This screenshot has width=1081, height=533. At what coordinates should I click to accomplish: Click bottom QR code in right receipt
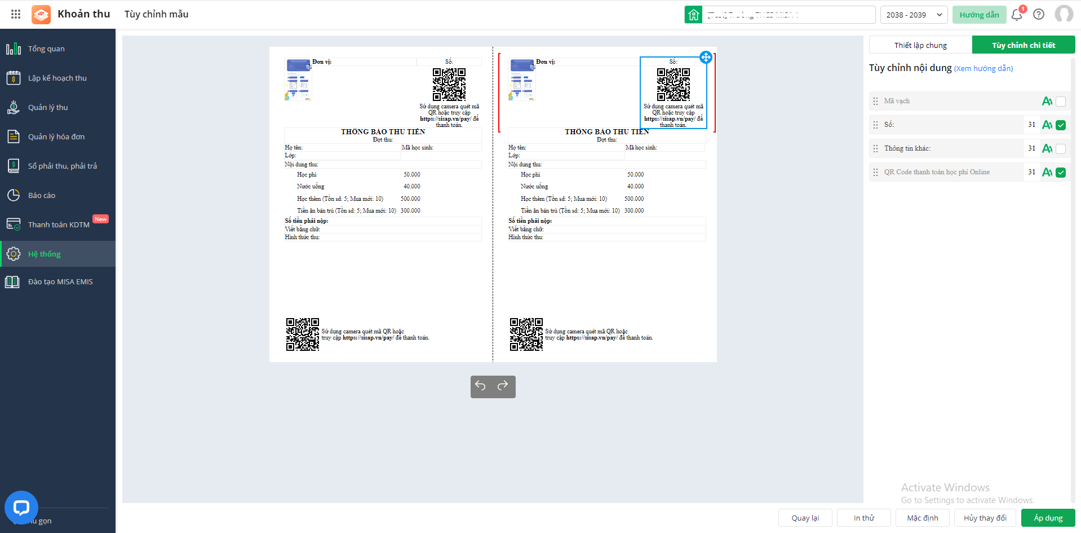(x=526, y=334)
